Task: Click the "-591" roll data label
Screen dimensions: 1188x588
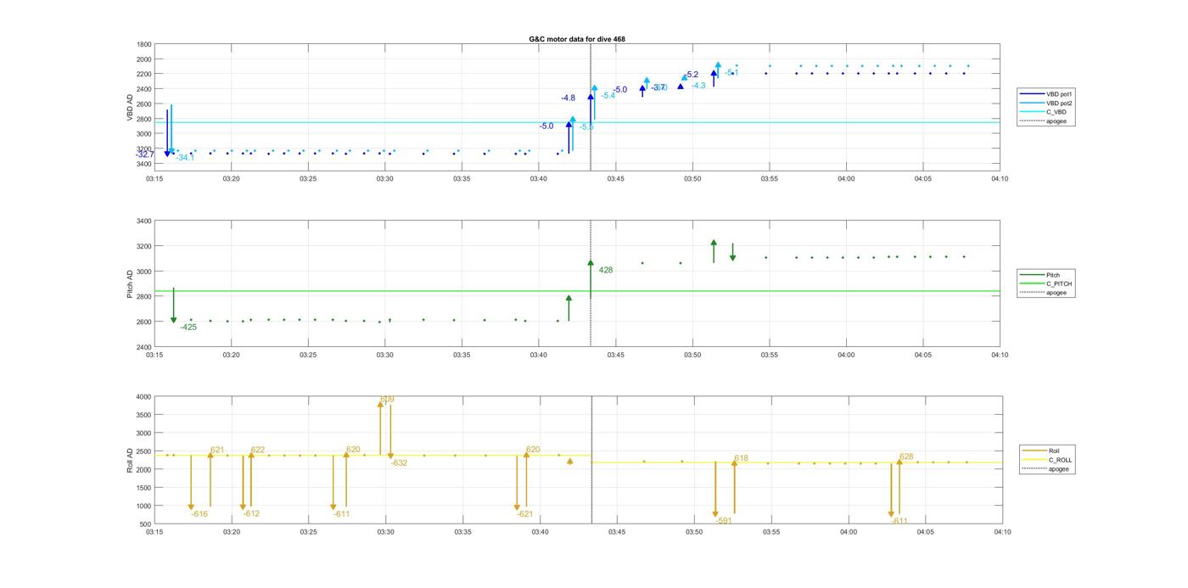Action: point(724,521)
